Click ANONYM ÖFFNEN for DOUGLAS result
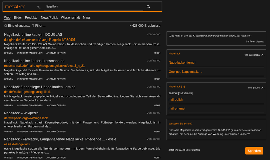 [56, 53]
